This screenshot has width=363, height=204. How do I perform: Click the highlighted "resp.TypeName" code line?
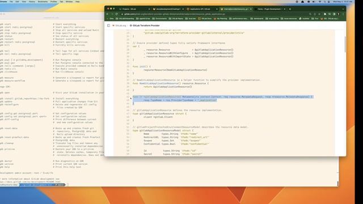tap(180, 100)
